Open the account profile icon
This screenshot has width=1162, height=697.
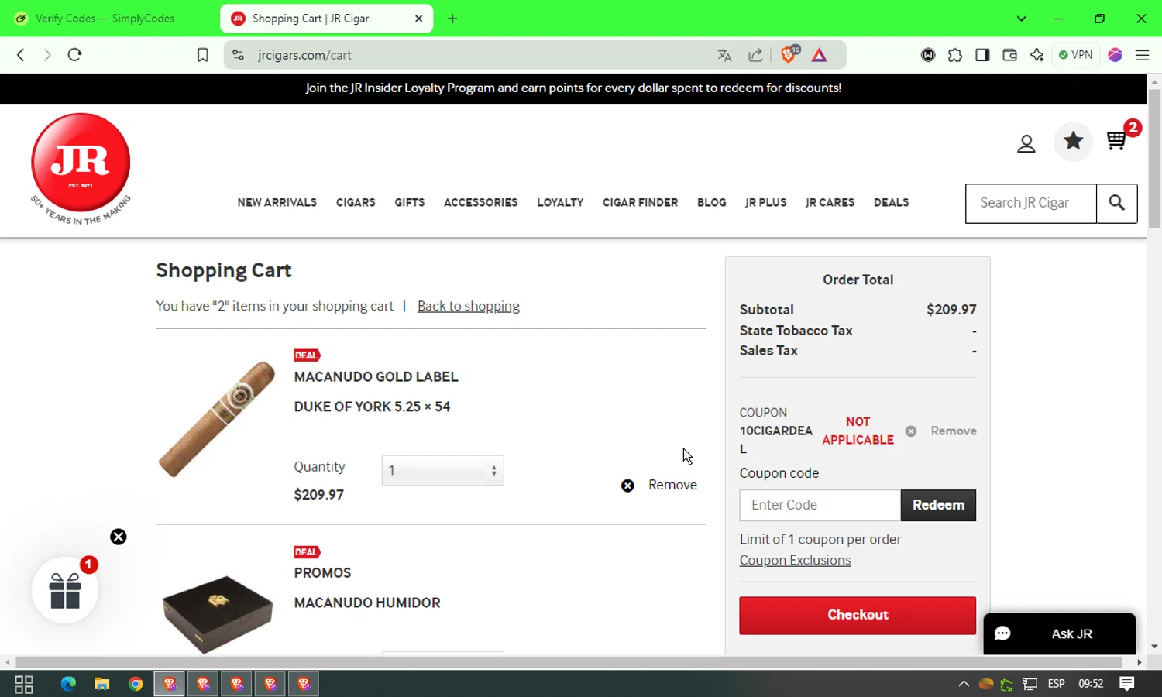[x=1026, y=144]
